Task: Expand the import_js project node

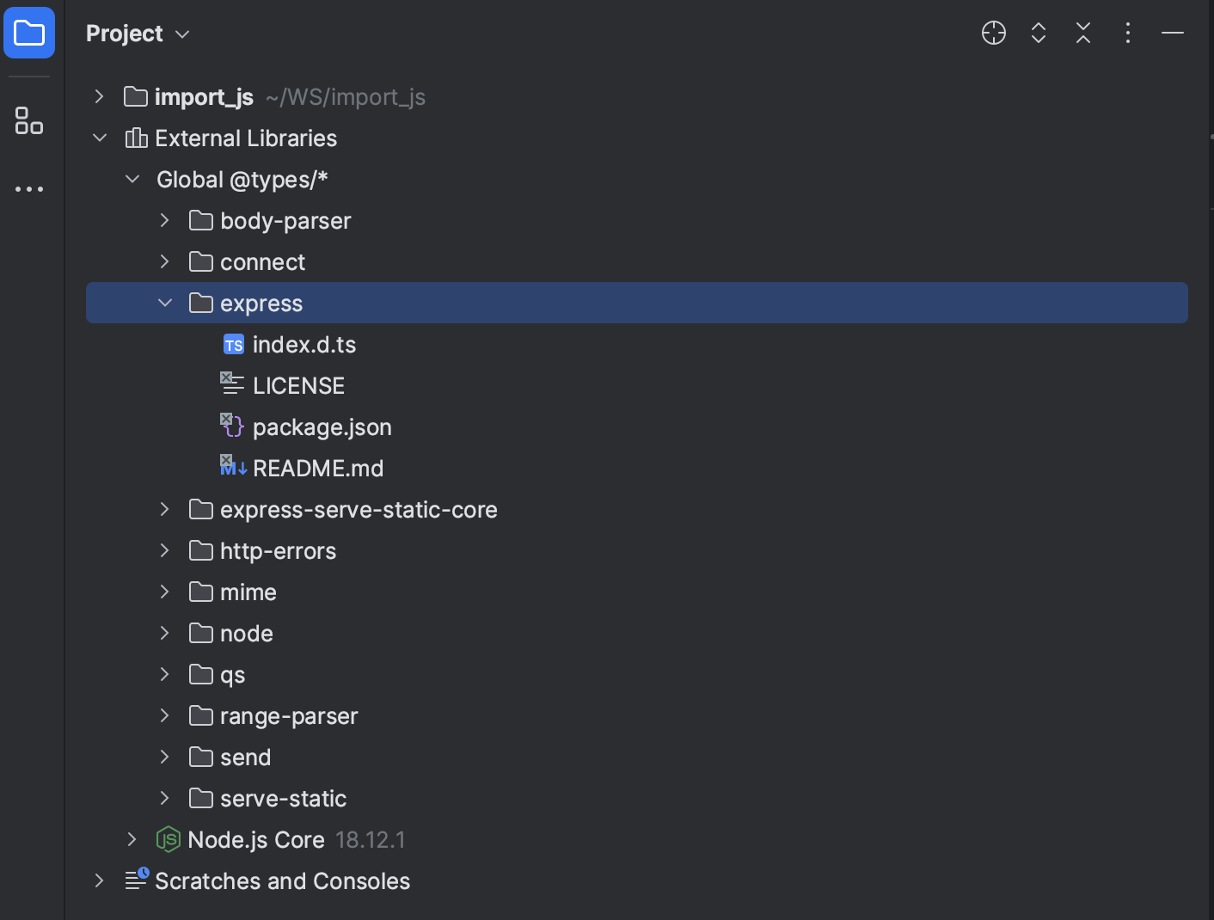Action: tap(98, 96)
